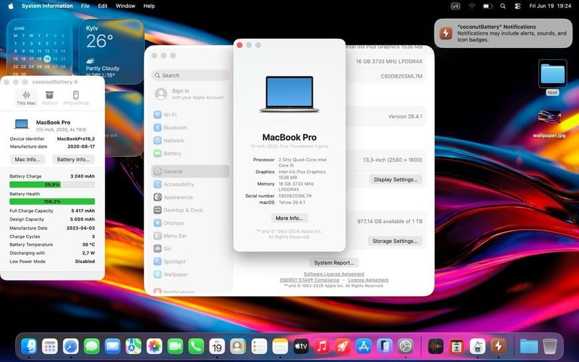
Task: Click the Battery Charge progress bar
Action: [52, 185]
